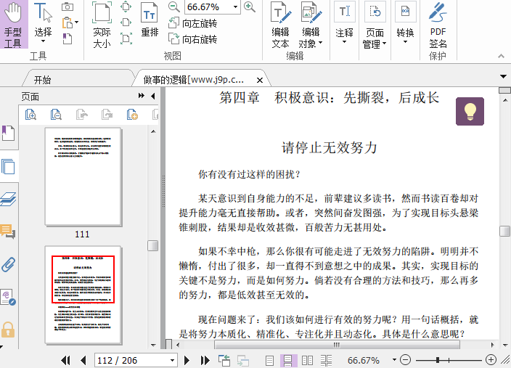This screenshot has height=368, width=511.
Task: Open Edit Object tool (编辑对象)
Action: 311,25
